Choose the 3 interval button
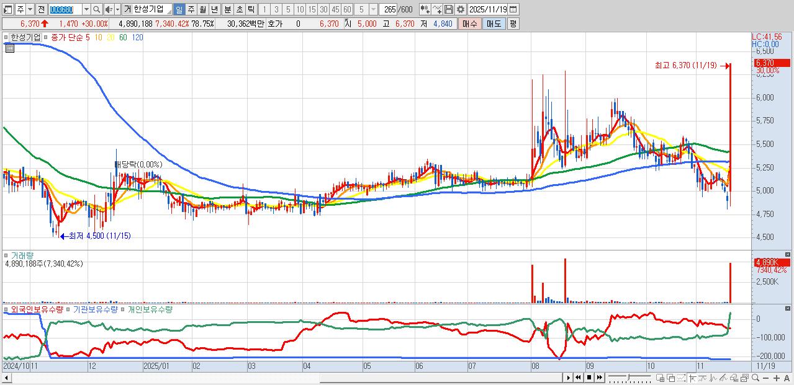This screenshot has height=385, width=794. [276, 9]
